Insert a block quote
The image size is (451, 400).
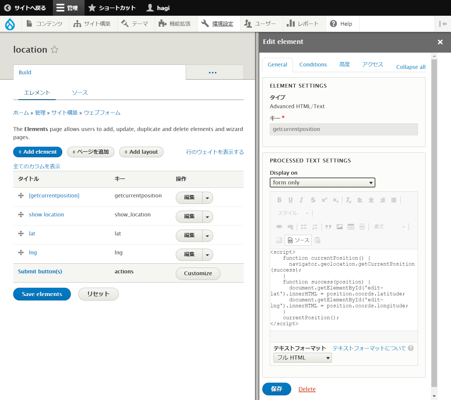point(328,227)
